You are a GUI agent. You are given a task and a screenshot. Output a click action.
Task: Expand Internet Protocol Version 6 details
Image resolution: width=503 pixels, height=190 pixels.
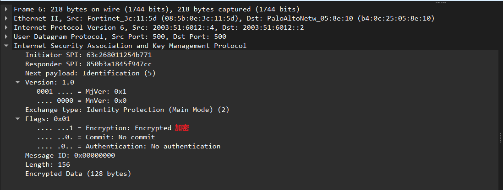[x=6, y=27]
